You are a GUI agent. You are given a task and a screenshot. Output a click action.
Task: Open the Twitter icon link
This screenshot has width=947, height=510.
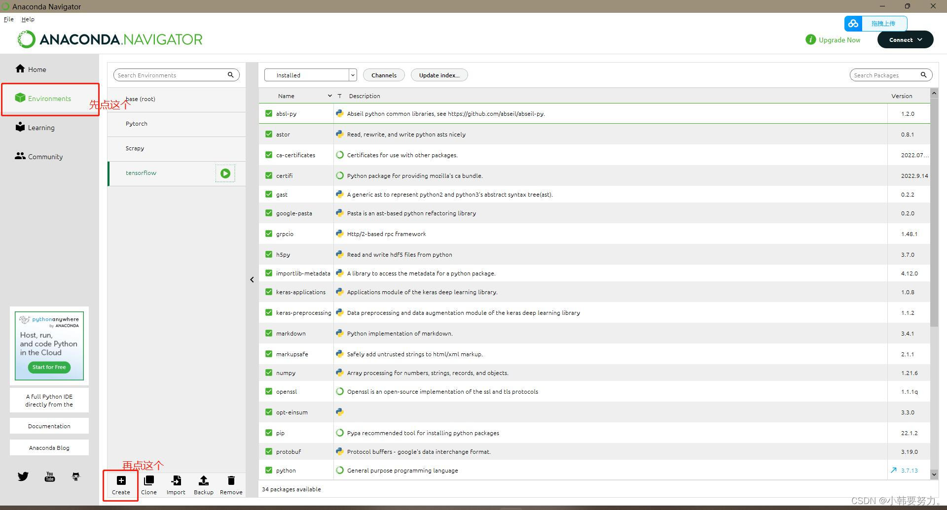point(23,476)
